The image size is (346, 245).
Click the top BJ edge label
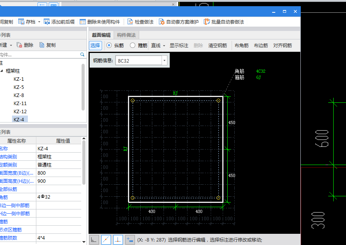(x=175, y=93)
